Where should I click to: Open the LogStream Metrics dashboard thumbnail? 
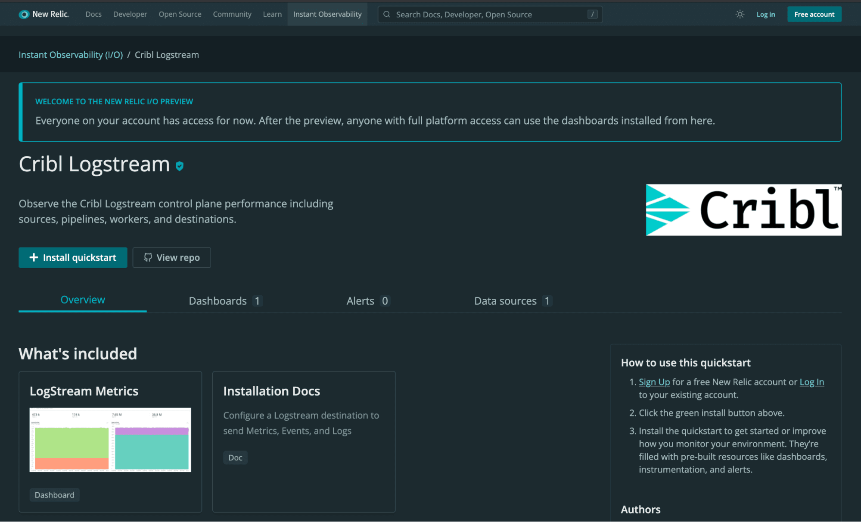pyautogui.click(x=110, y=439)
